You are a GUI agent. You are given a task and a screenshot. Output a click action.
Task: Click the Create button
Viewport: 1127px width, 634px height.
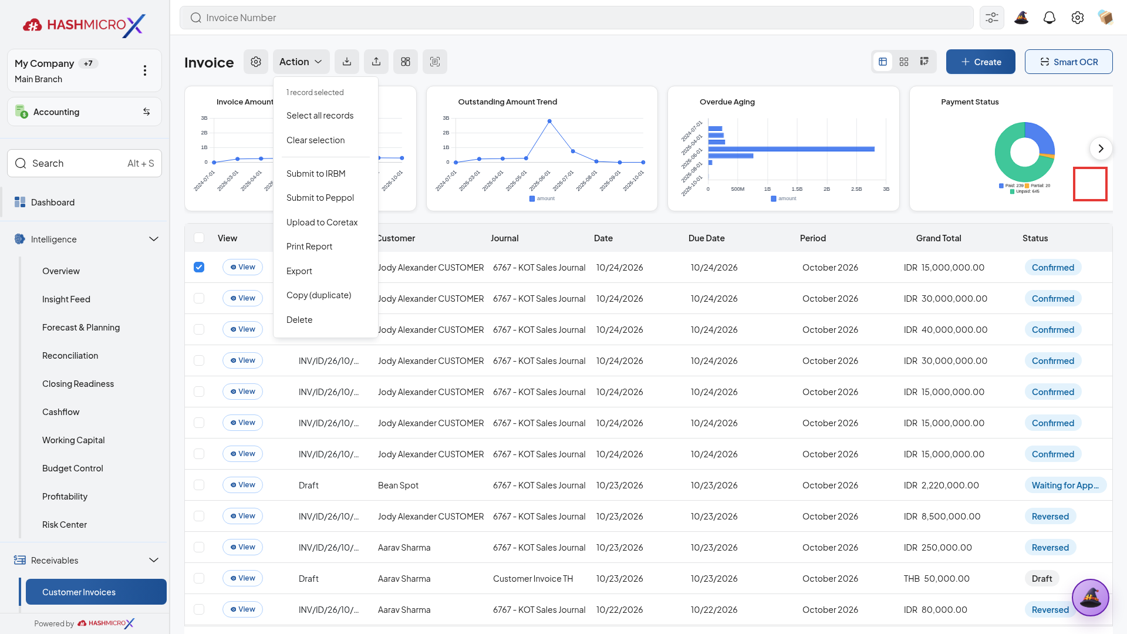point(981,62)
